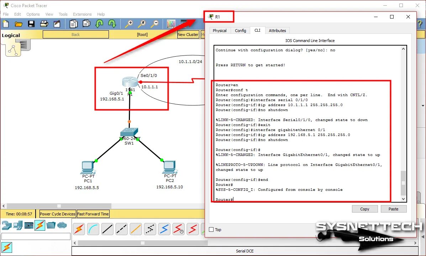Zoom in with the plus magnifier
This screenshot has width=426, height=256.
point(128,24)
